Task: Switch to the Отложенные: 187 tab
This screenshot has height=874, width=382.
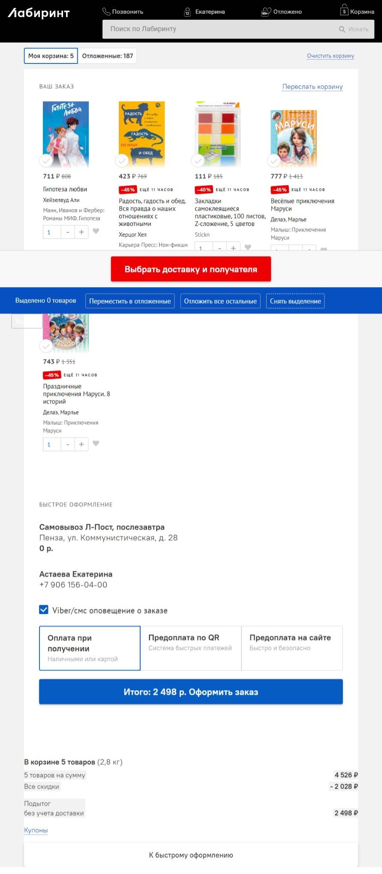Action: click(x=108, y=56)
